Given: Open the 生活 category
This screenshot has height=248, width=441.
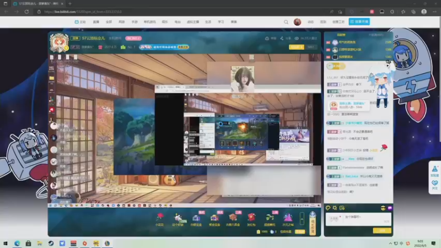Looking at the screenshot, I should pyautogui.click(x=208, y=22).
